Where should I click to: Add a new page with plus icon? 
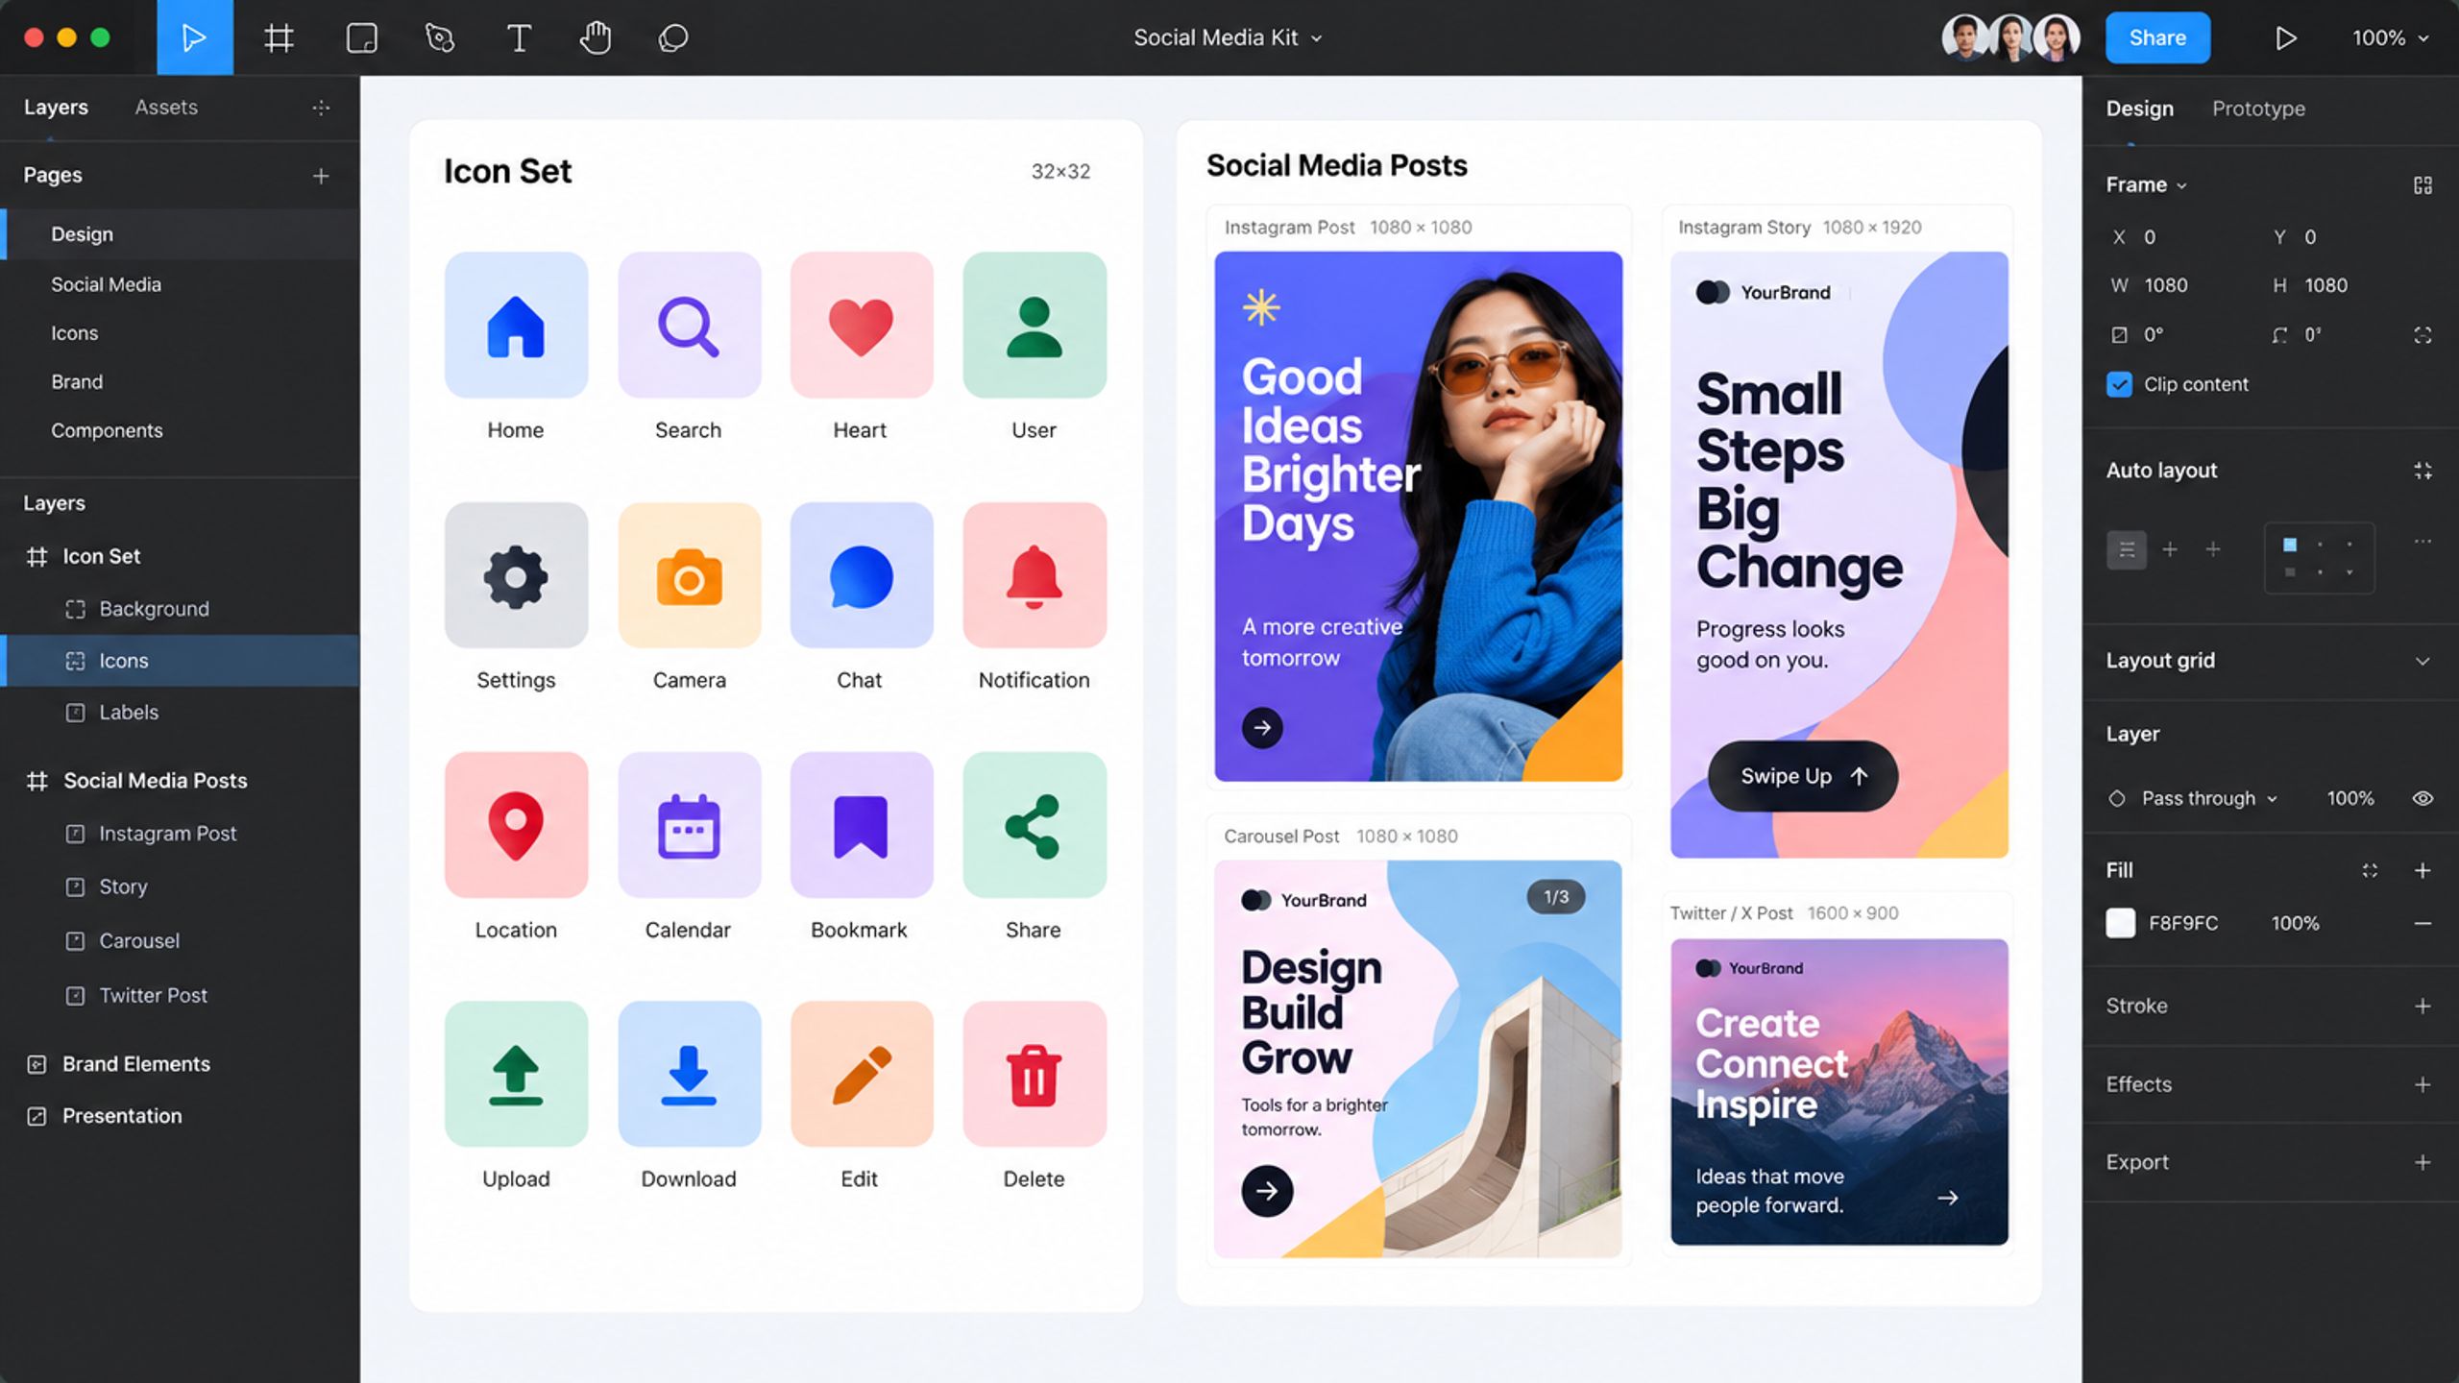point(321,176)
